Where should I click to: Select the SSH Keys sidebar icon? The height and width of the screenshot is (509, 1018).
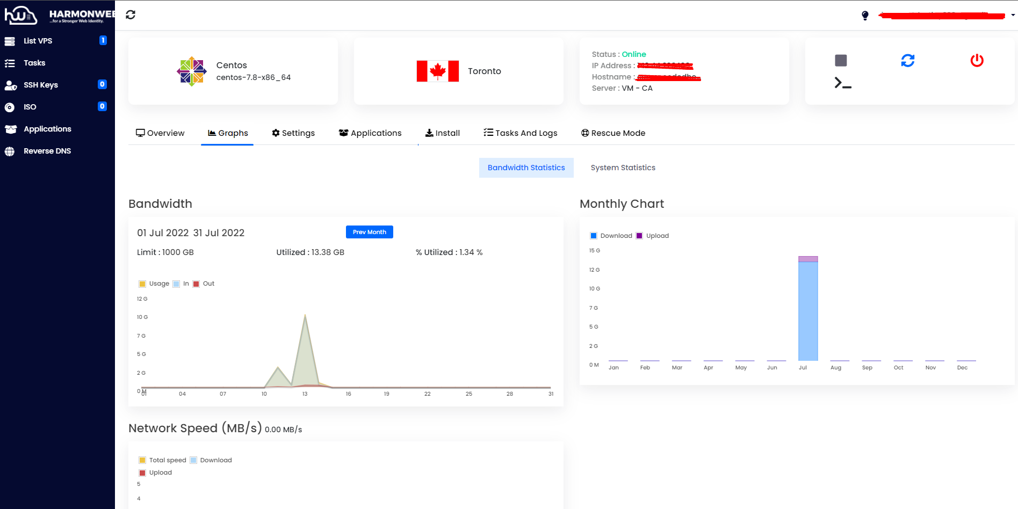pyautogui.click(x=11, y=85)
